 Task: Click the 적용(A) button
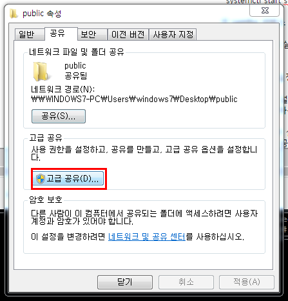pos(247,282)
